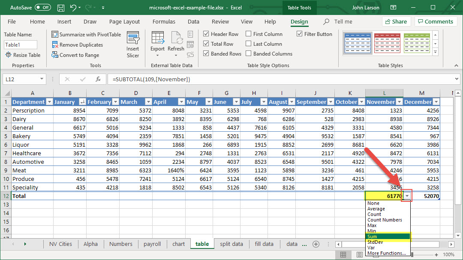The height and width of the screenshot is (260, 463).
Task: Select the red table style swatch
Action: [387, 43]
